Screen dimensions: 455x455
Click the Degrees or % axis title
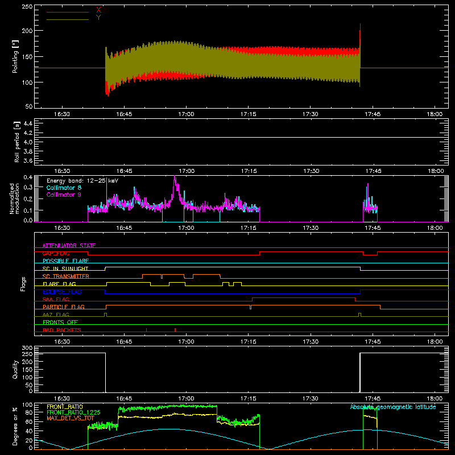pos(15,427)
